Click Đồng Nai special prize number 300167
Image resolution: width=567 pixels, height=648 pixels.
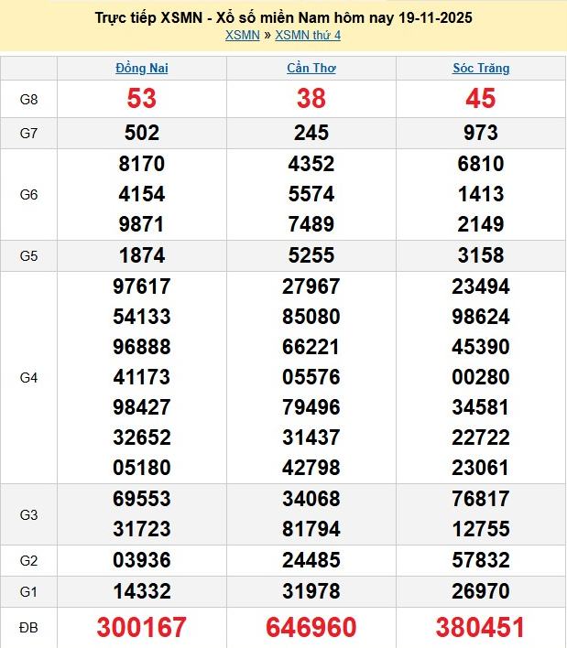(142, 627)
